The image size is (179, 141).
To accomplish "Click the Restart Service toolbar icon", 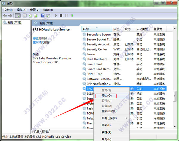I will (72, 16).
